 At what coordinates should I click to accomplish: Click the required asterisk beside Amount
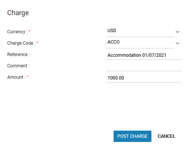coord(28,76)
